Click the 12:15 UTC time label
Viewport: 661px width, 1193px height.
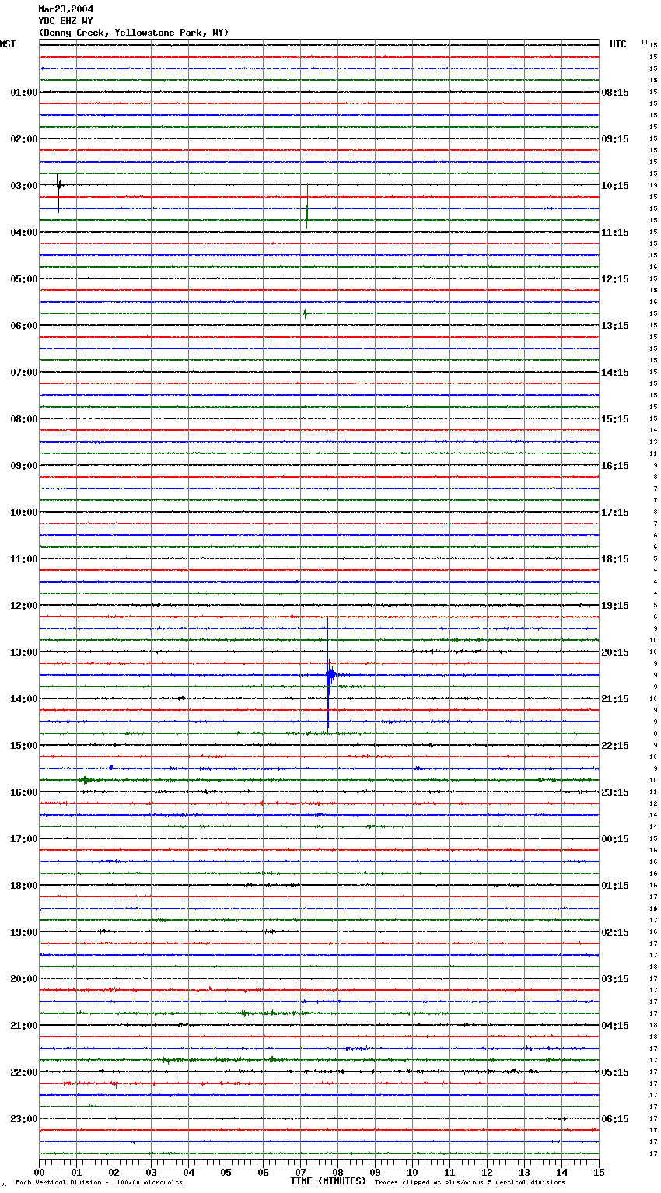615,279
